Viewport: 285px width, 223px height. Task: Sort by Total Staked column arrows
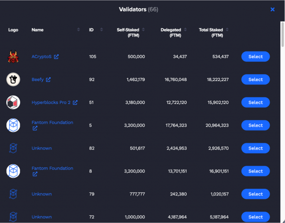pos(227,29)
